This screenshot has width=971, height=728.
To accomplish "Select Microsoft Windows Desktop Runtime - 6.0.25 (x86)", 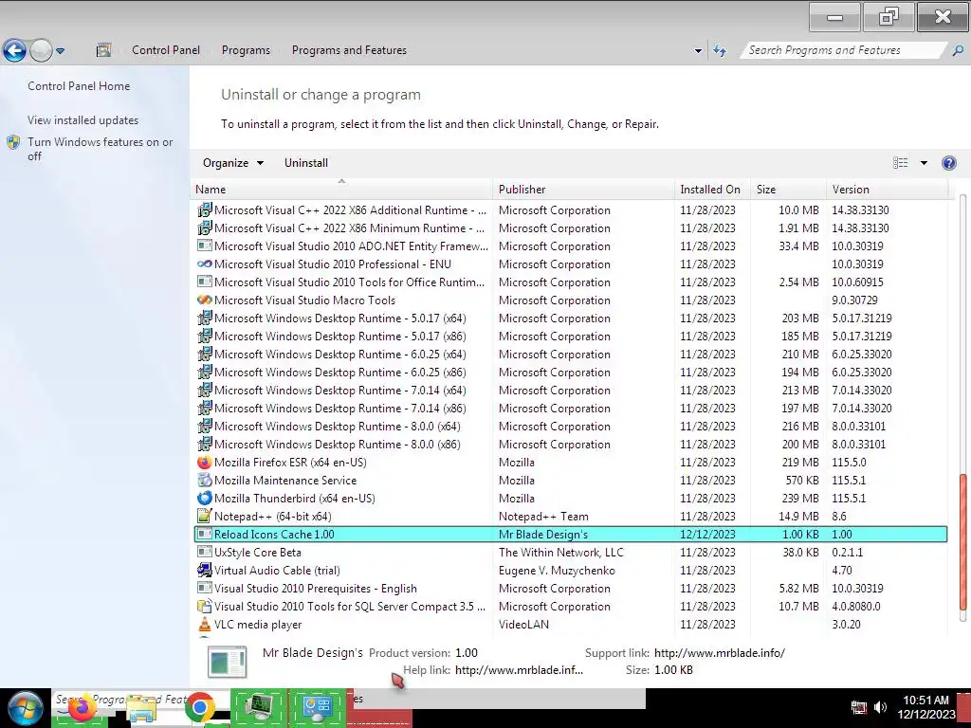I will pos(570,372).
